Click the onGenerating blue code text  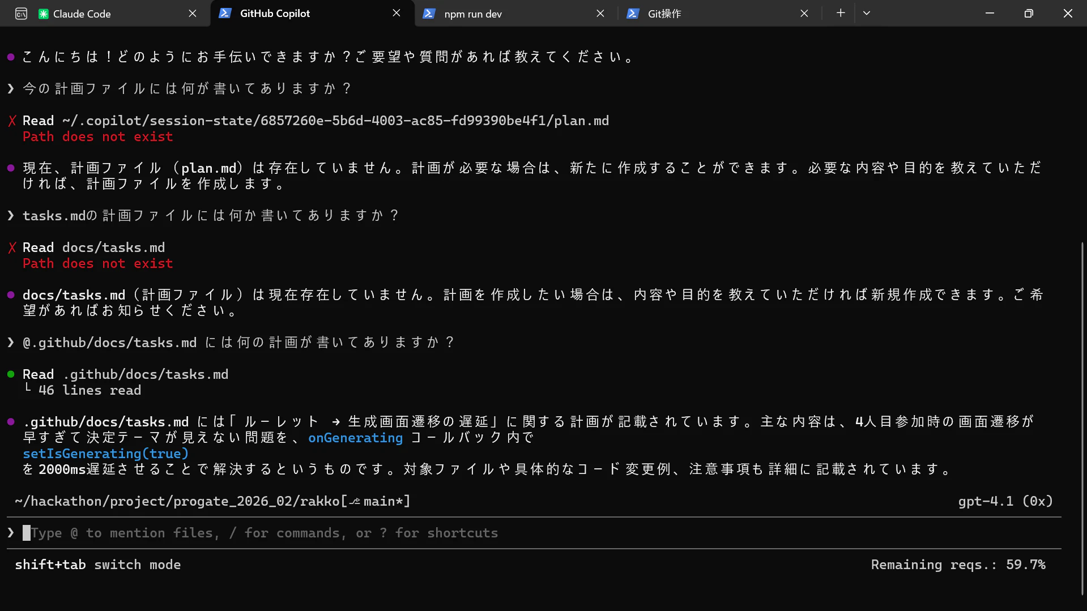click(355, 438)
